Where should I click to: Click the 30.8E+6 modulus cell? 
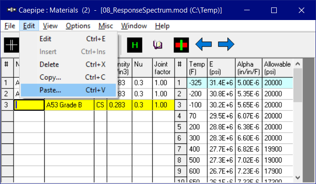click(221, 94)
